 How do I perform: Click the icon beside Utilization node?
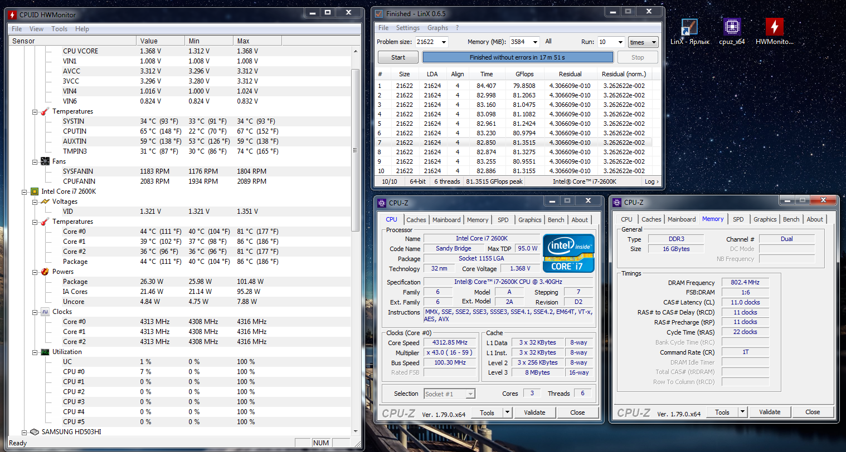point(45,352)
